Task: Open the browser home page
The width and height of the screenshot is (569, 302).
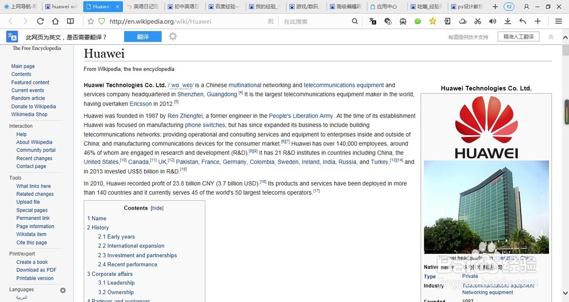Action: click(55, 22)
